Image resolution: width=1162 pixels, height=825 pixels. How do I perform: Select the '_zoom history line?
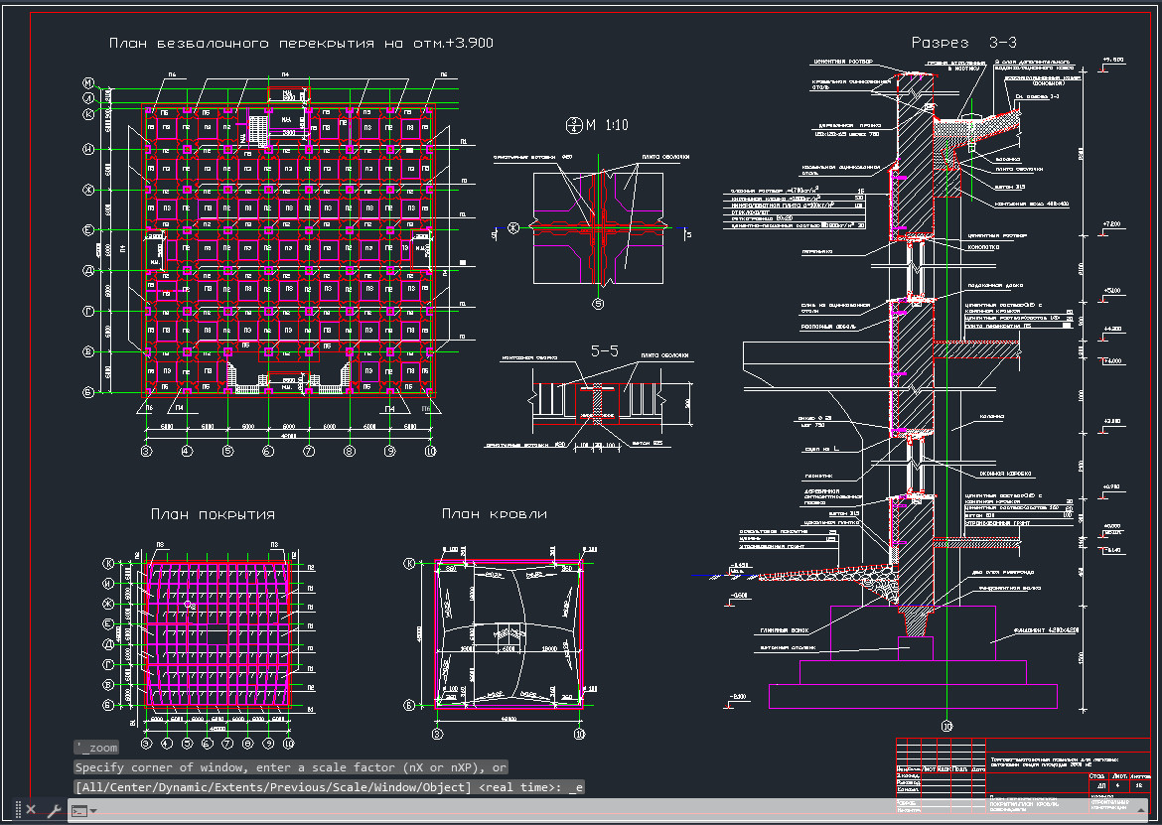[x=96, y=748]
